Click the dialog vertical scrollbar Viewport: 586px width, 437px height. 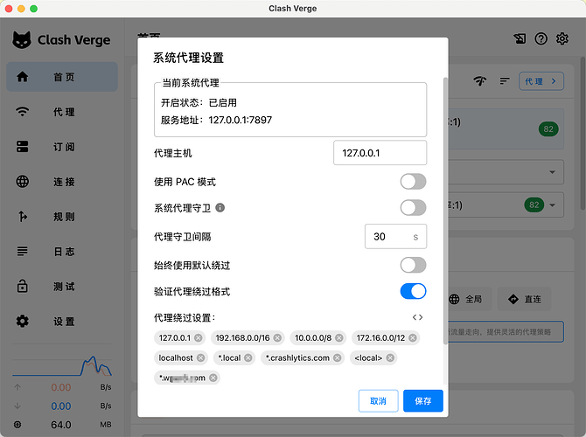[445, 211]
